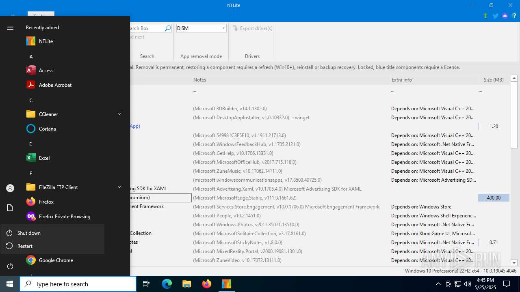Jump to letter A section header
This screenshot has width=520, height=292.
click(31, 56)
